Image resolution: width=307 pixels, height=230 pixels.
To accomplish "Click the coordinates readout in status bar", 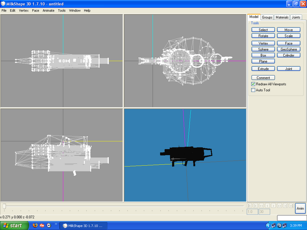I will [17, 217].
